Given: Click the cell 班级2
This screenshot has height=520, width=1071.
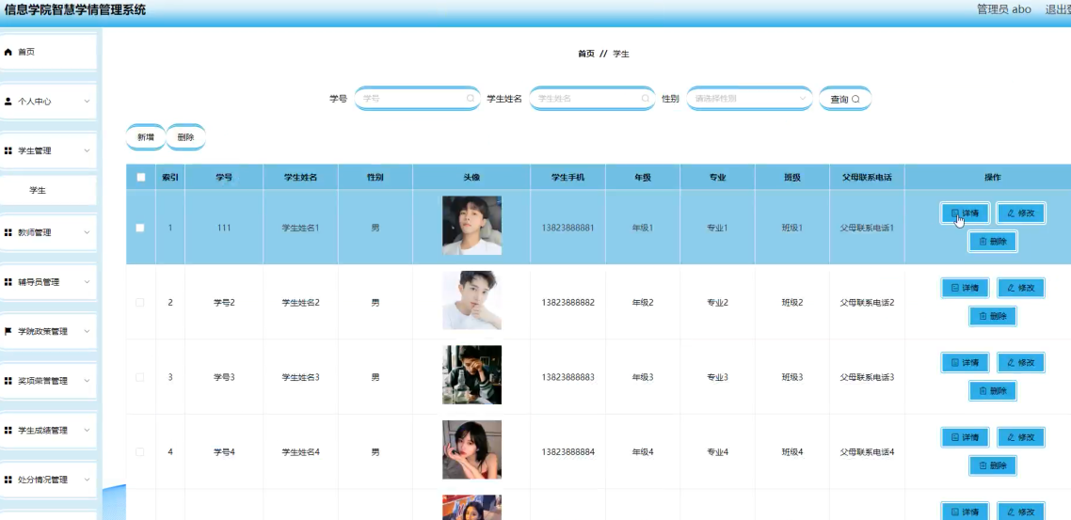Looking at the screenshot, I should pyautogui.click(x=792, y=302).
